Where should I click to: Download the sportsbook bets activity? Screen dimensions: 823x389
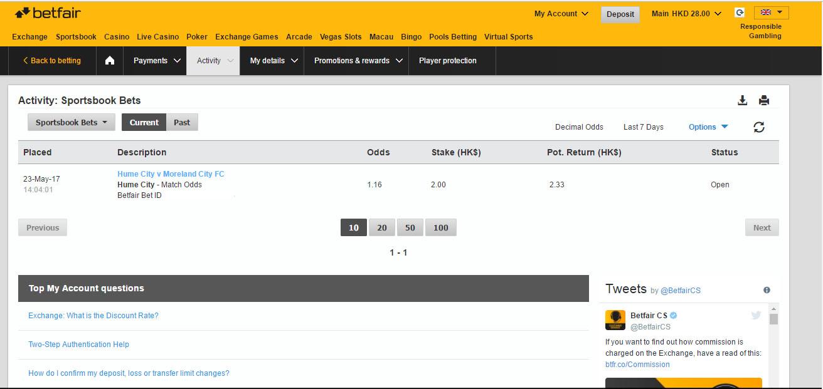click(x=742, y=100)
